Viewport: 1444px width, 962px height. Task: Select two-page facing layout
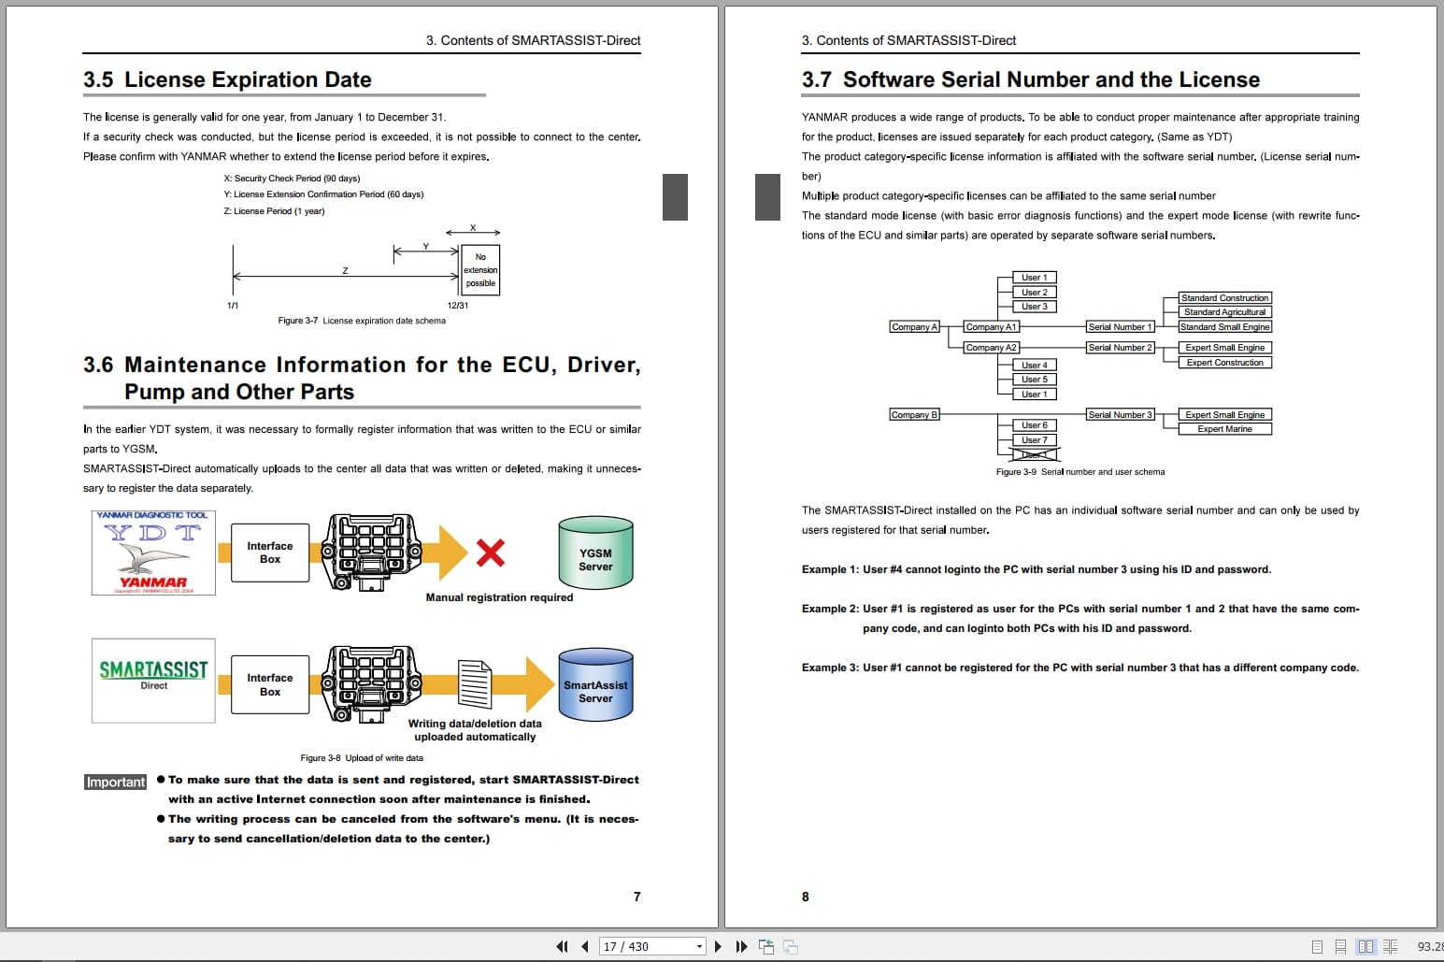(x=1365, y=946)
